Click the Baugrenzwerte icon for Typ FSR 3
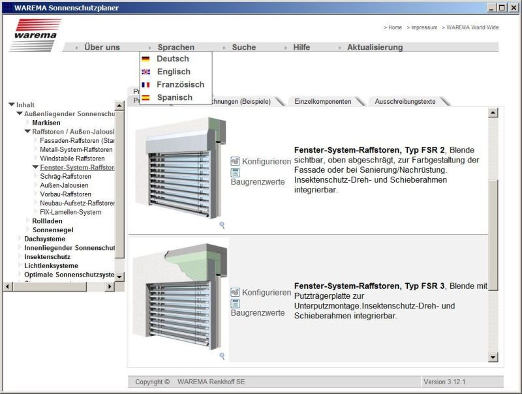522x394 pixels. [235, 303]
